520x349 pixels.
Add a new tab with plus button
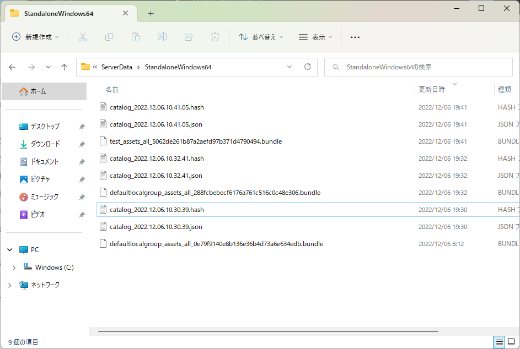[x=151, y=14]
